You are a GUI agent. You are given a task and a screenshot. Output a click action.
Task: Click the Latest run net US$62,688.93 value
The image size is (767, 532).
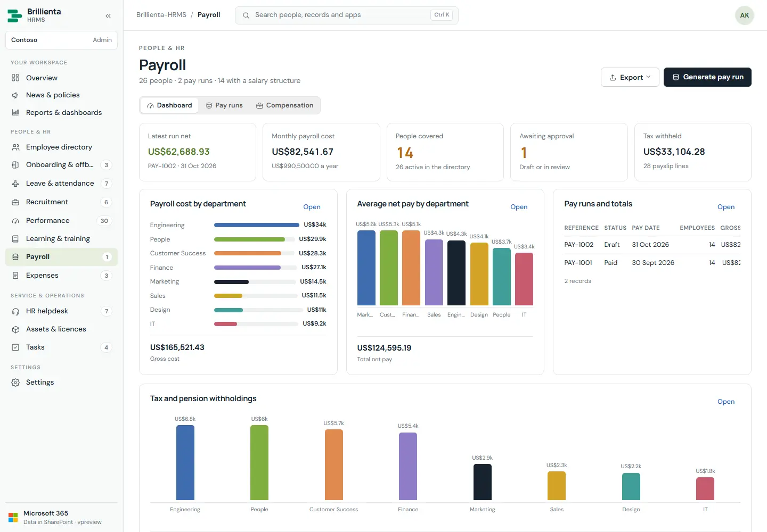[179, 152]
